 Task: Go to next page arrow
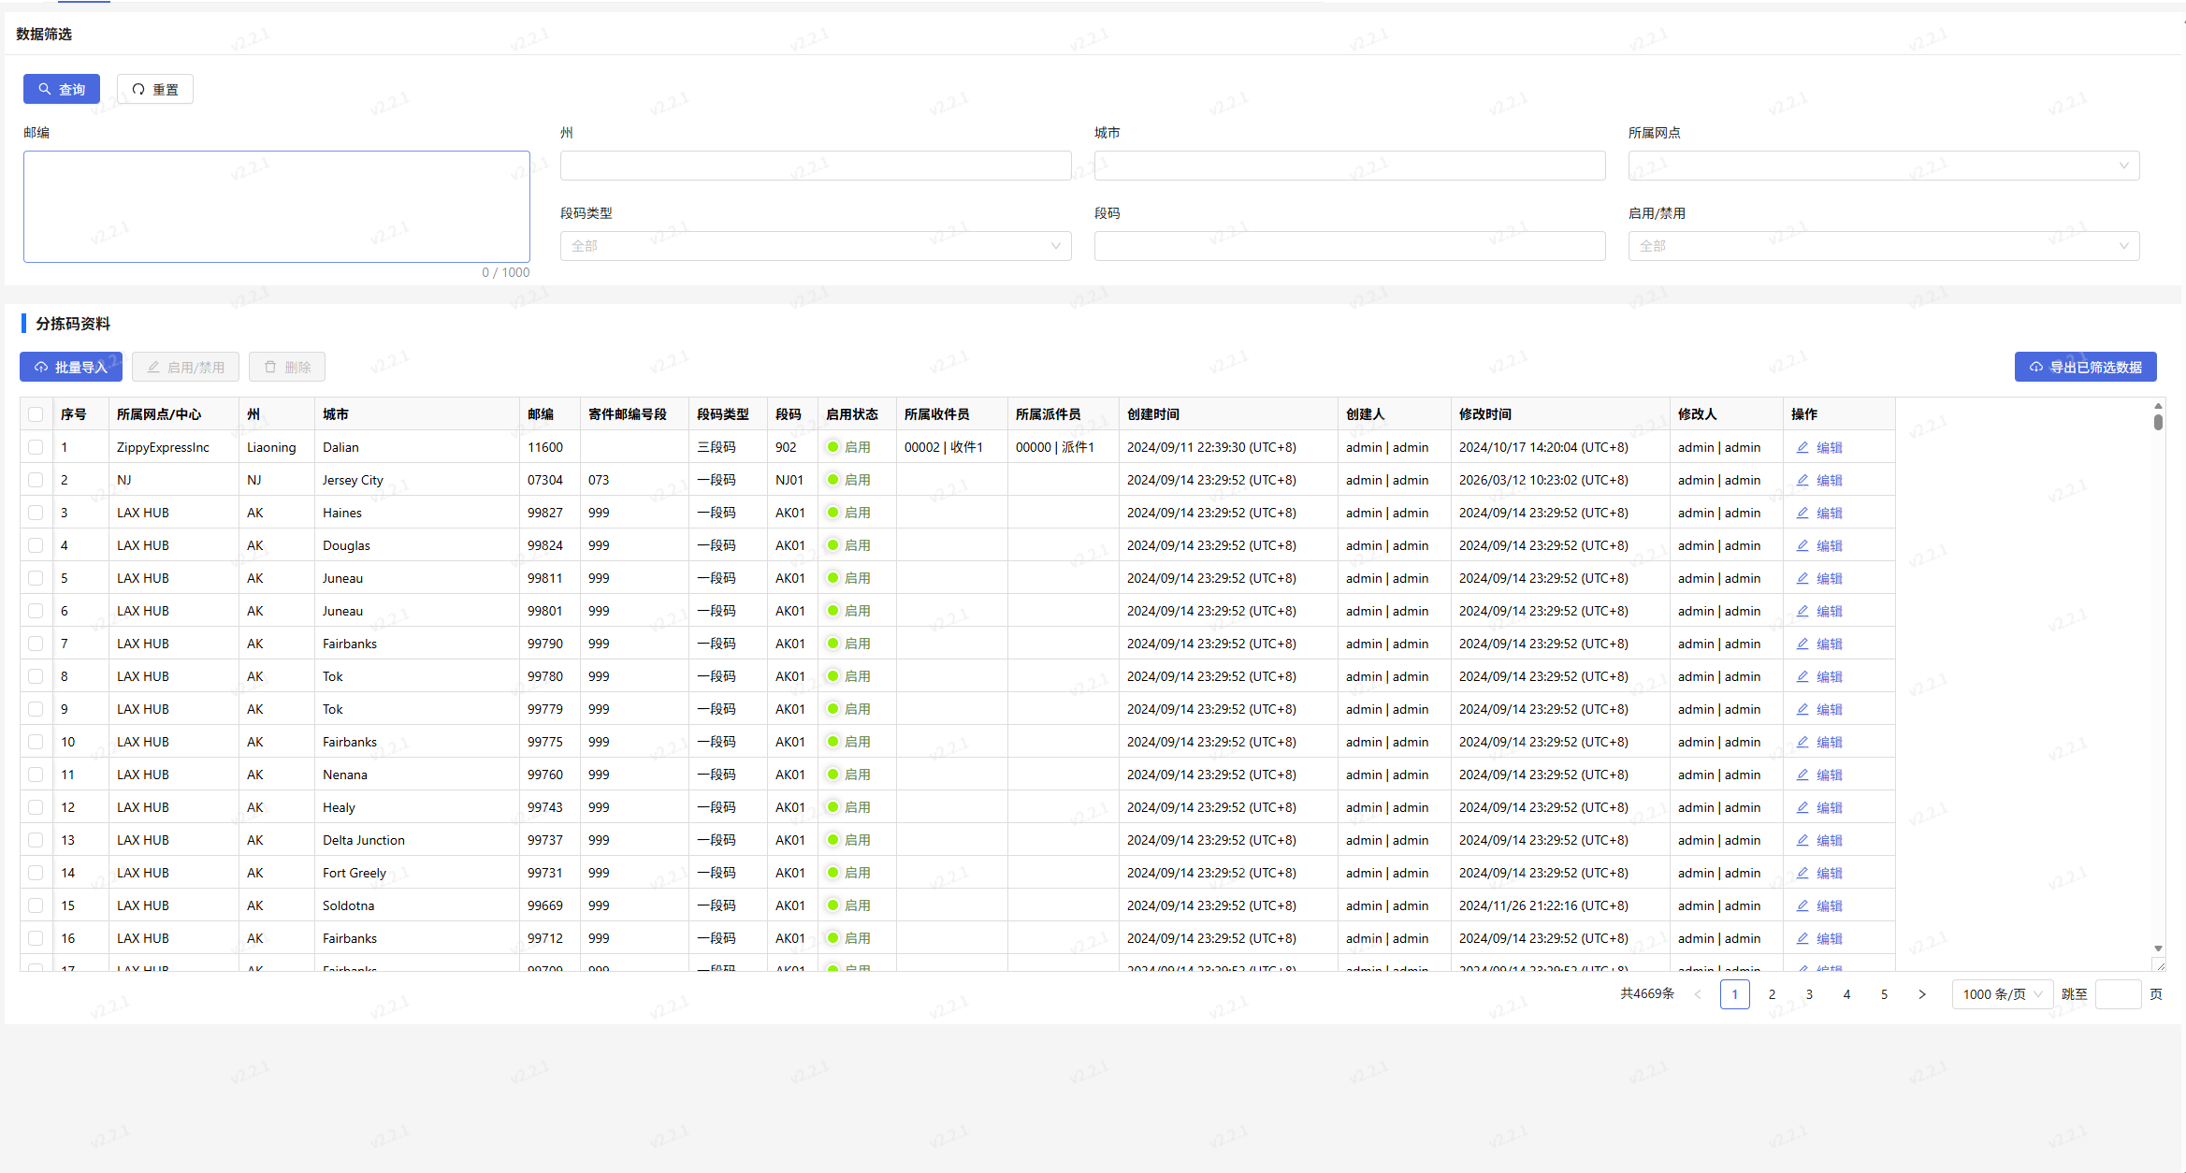pyautogui.click(x=1921, y=994)
